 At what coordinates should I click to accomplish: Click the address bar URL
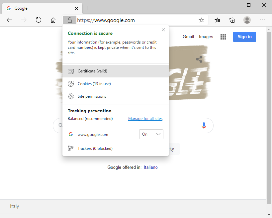coord(106,20)
